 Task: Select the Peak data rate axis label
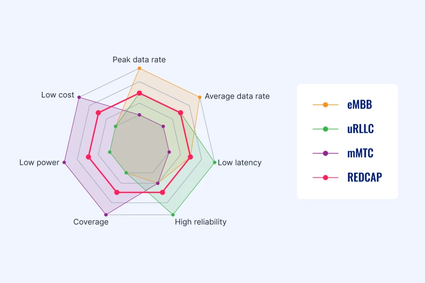(139, 60)
